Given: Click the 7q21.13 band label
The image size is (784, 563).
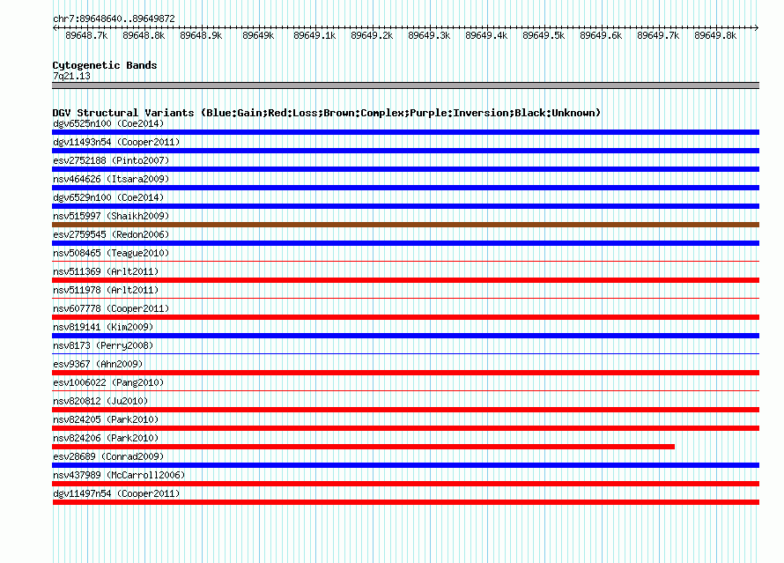Looking at the screenshot, I should pos(71,76).
